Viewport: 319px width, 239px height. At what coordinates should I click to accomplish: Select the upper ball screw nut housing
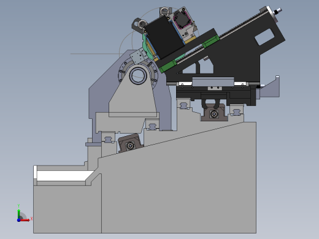click(x=214, y=113)
